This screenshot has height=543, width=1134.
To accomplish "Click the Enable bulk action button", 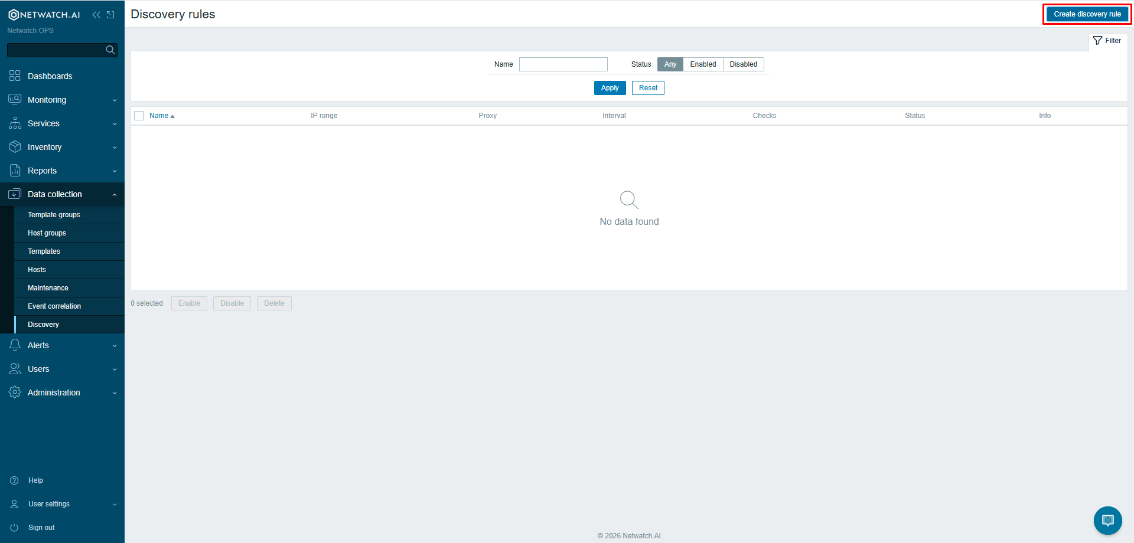I will [189, 303].
